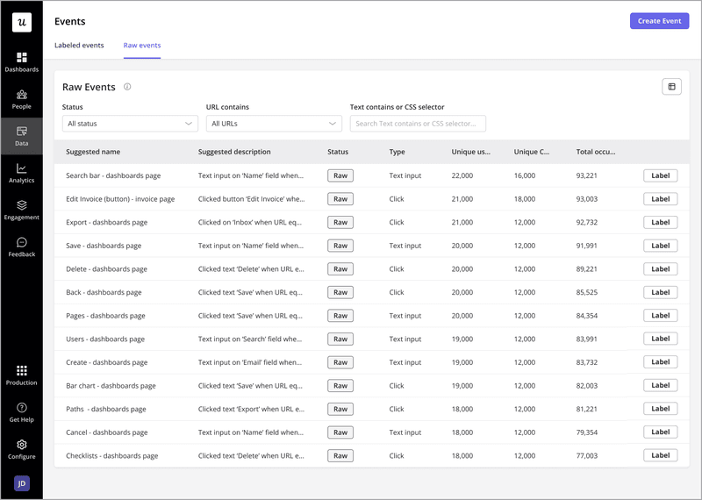
Task: Select 'Edit Invoice (button) - invoice page' name
Action: pyautogui.click(x=120, y=199)
